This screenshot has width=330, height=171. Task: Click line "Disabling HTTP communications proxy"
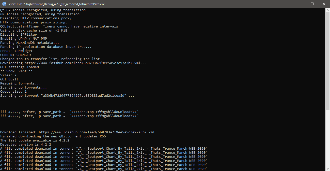click(36, 18)
